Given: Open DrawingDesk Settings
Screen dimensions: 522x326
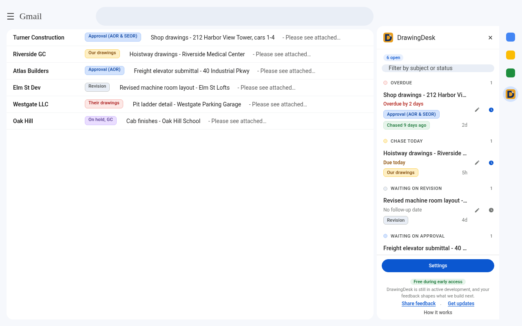Looking at the screenshot, I should coord(438,266).
